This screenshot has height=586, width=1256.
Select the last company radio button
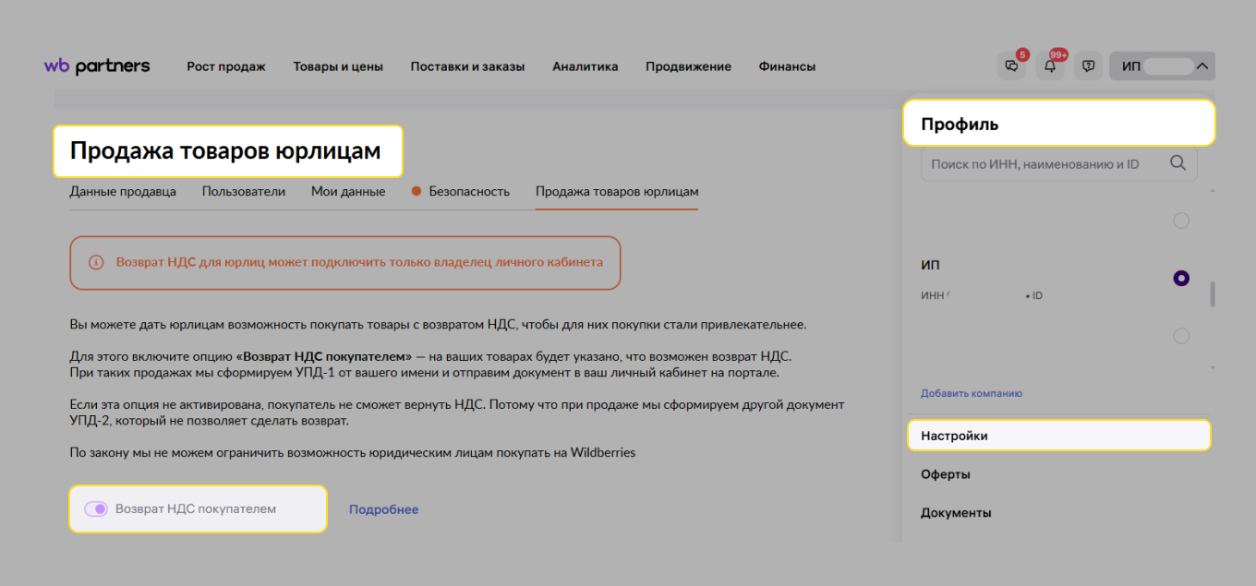[x=1180, y=336]
